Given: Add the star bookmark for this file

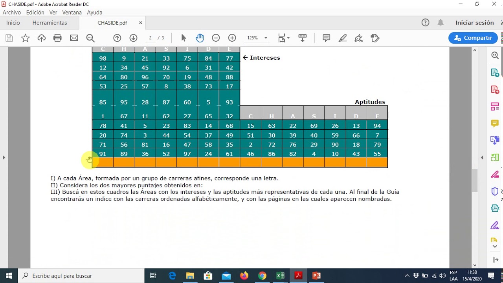Looking at the screenshot, I should point(25,38).
